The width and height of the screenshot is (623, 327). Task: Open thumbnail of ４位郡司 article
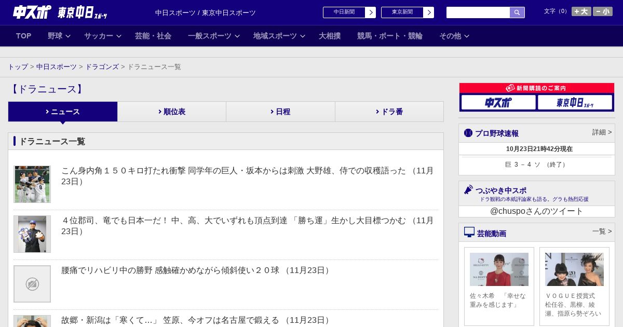[x=32, y=234]
